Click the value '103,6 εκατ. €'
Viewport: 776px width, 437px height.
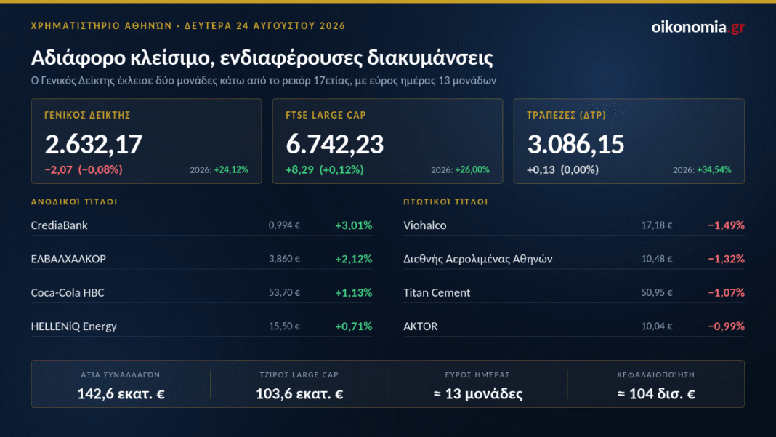pyautogui.click(x=299, y=394)
